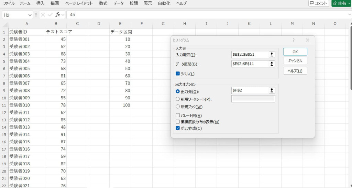Click the range selector icon for 入力範囲
Screen dimensions: 352x188
pyautogui.click(x=272, y=55)
